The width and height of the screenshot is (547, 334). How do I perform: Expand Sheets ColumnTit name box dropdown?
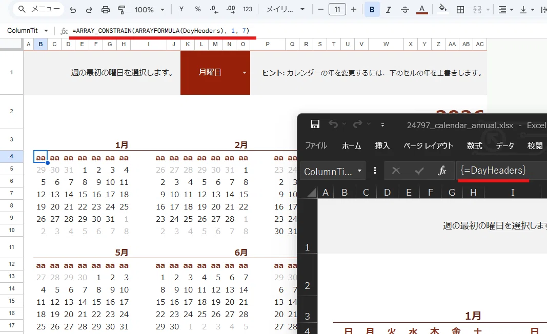[46, 31]
